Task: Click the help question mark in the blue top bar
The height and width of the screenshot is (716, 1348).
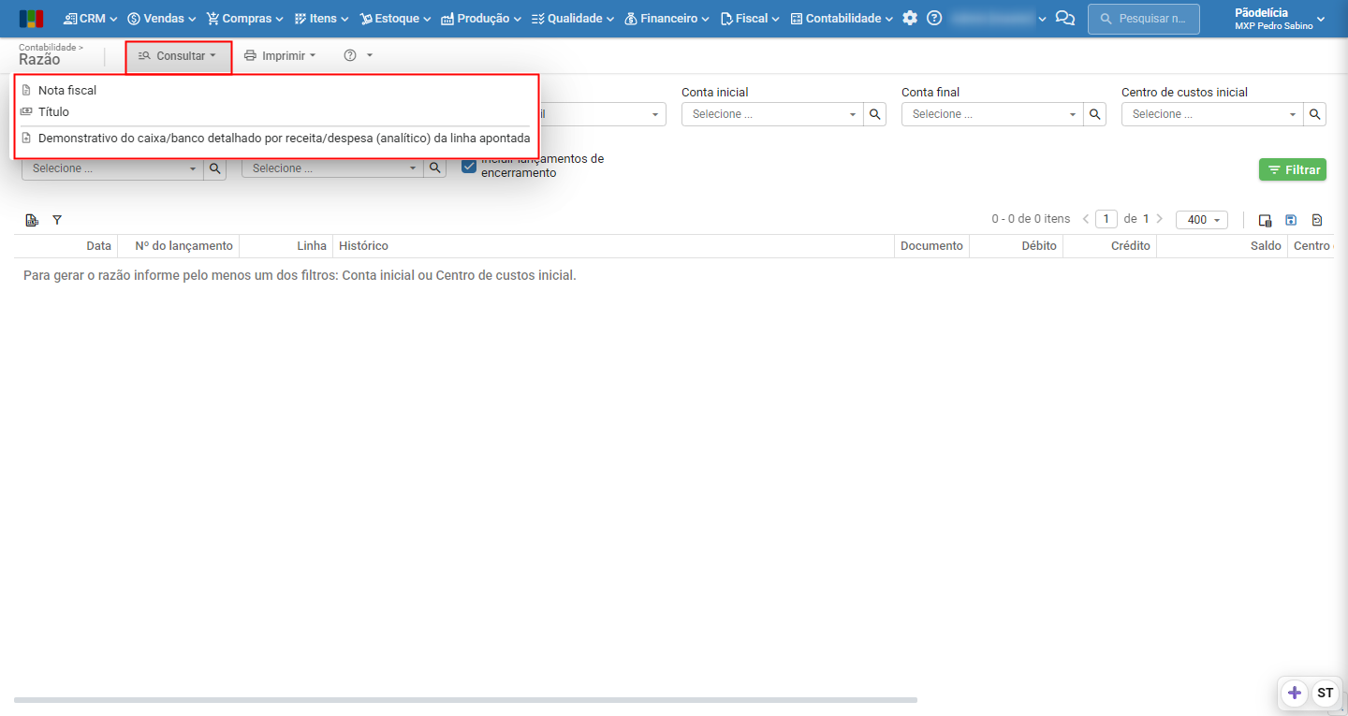Action: click(x=933, y=19)
